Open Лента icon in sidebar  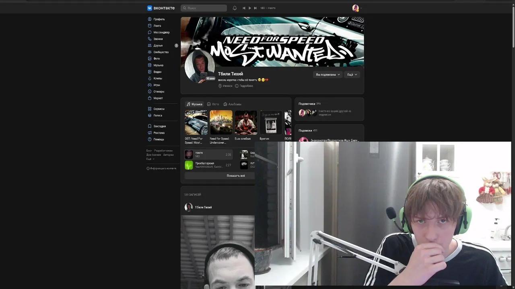(x=150, y=26)
